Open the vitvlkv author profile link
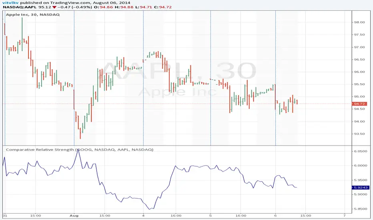This screenshot has height=220, width=373. point(10,3)
